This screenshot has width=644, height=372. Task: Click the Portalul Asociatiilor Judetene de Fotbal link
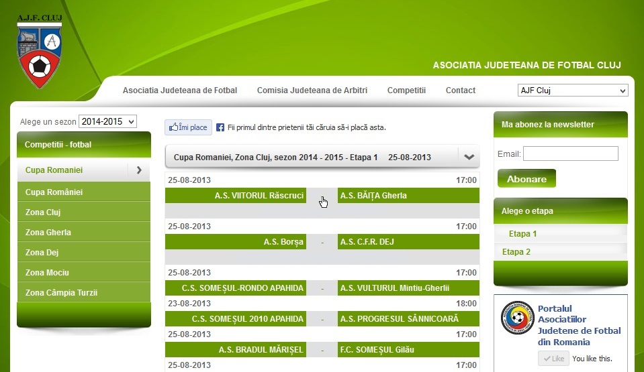pyautogui.click(x=579, y=325)
